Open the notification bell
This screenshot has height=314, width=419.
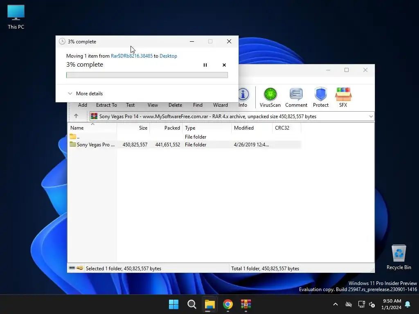tap(408, 304)
